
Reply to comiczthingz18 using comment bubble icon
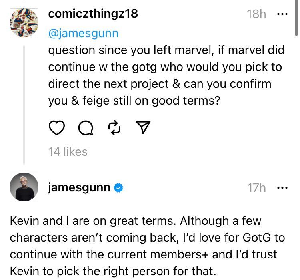pyautogui.click(x=85, y=127)
